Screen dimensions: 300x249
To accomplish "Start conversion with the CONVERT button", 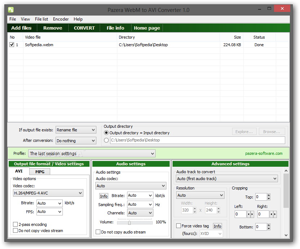I will [x=84, y=28].
